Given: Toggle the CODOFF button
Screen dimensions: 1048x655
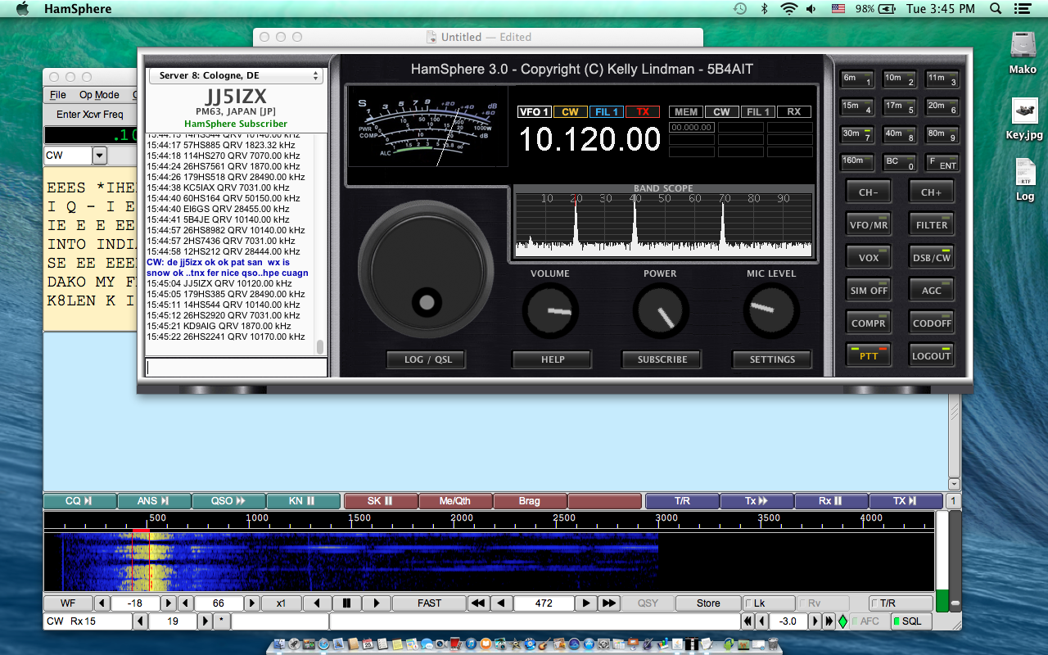Looking at the screenshot, I should (932, 322).
